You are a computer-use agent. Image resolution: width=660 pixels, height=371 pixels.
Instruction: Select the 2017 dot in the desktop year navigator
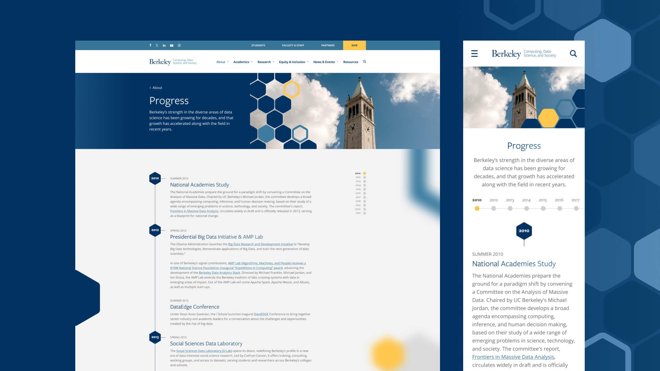364,197
